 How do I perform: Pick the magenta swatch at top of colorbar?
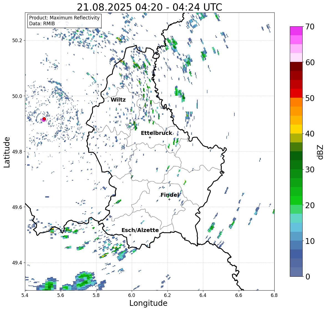296,31
